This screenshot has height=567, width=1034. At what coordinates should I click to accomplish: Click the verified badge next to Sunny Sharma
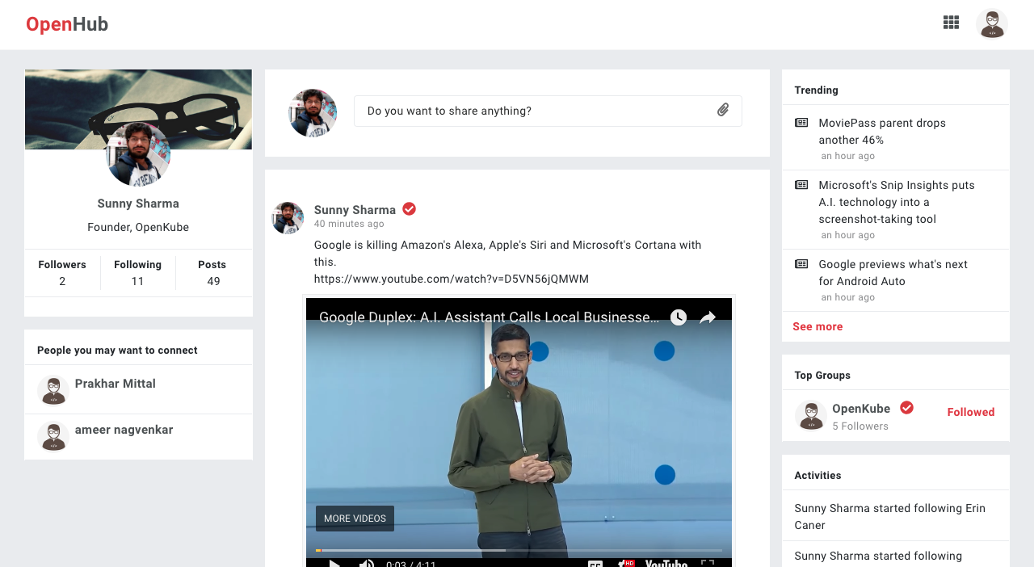(x=410, y=209)
